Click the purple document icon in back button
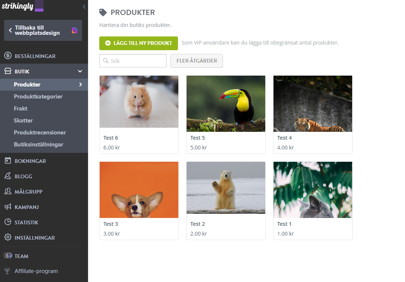This screenshot has width=405, height=282. pos(75,30)
